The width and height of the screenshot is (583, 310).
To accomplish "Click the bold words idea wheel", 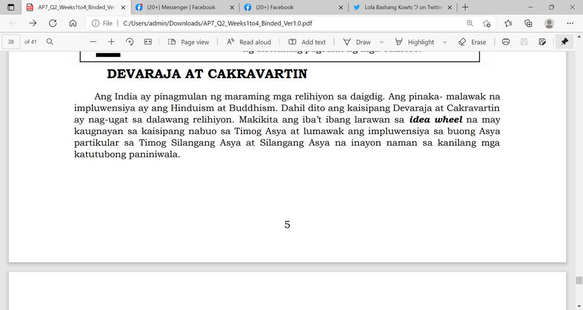I will (436, 120).
